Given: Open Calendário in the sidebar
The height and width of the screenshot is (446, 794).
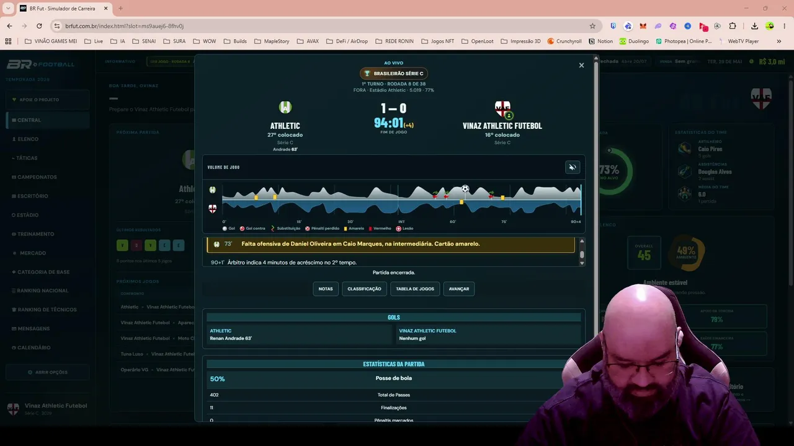Looking at the screenshot, I should click(48, 348).
